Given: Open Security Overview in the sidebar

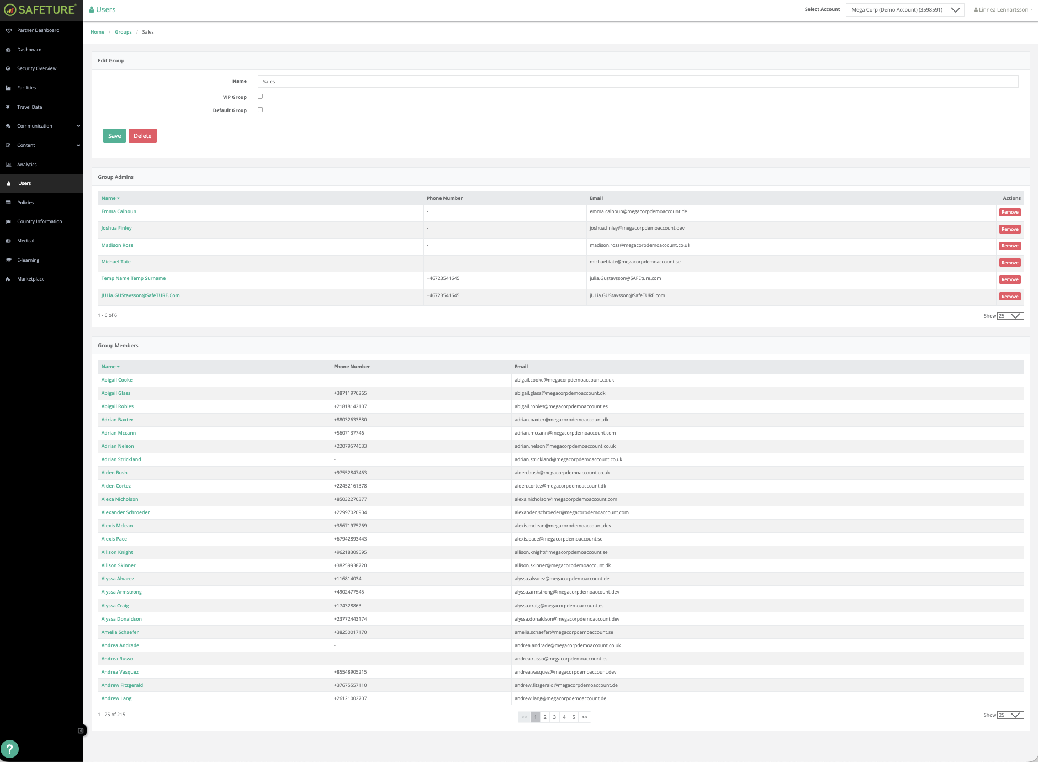Looking at the screenshot, I should click(x=36, y=68).
